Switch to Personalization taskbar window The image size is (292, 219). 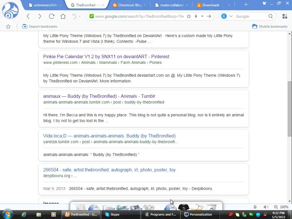[200, 214]
